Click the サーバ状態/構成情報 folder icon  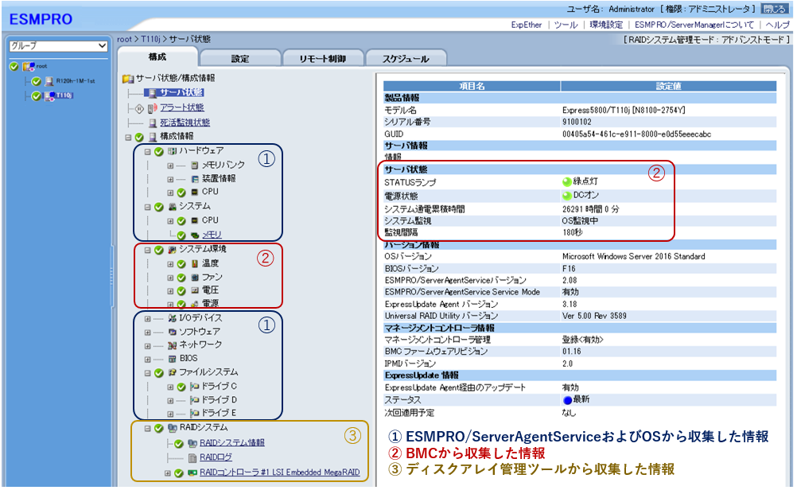coord(128,78)
